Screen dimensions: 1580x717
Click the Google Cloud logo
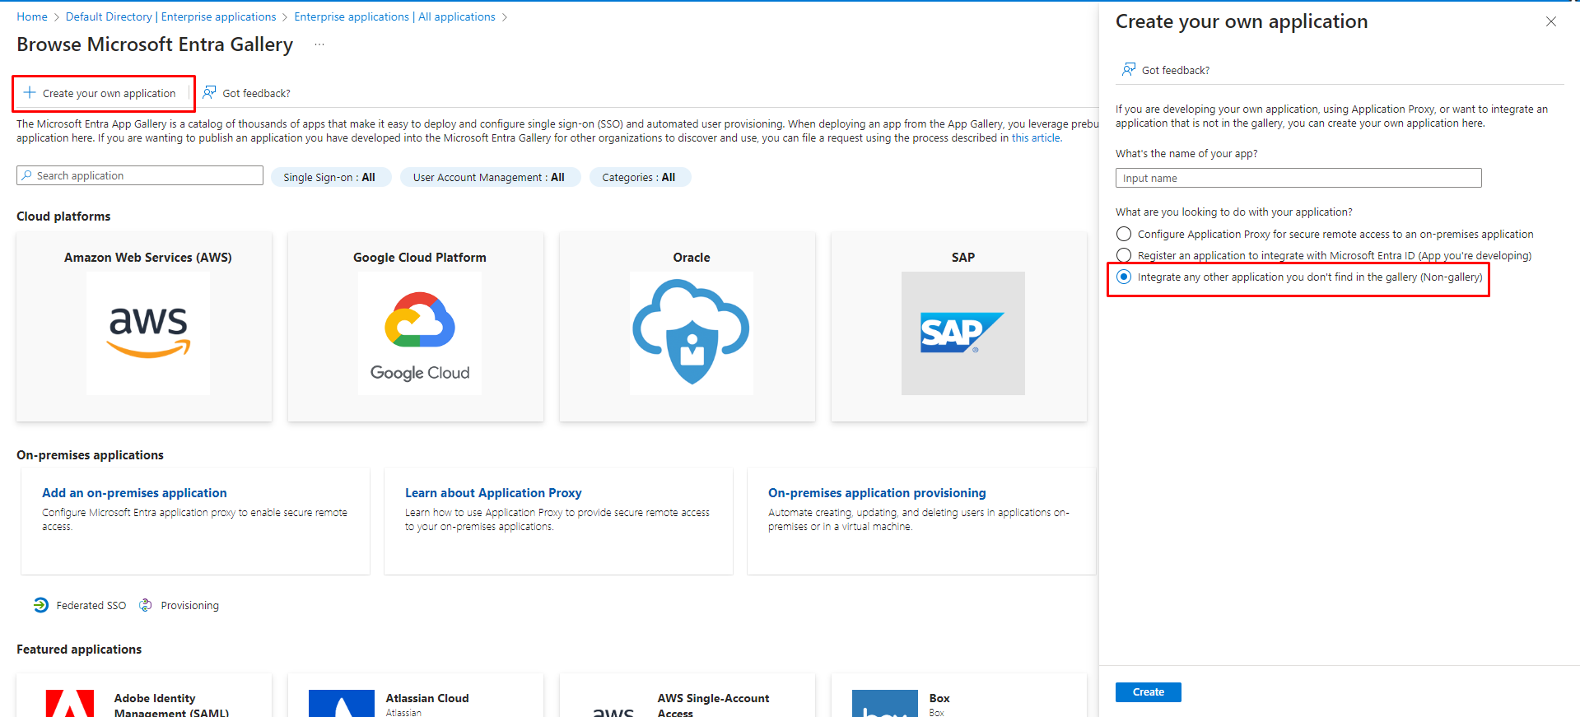(420, 333)
